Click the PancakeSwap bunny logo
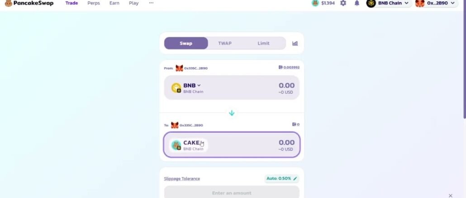The width and height of the screenshot is (466, 198). (9, 3)
